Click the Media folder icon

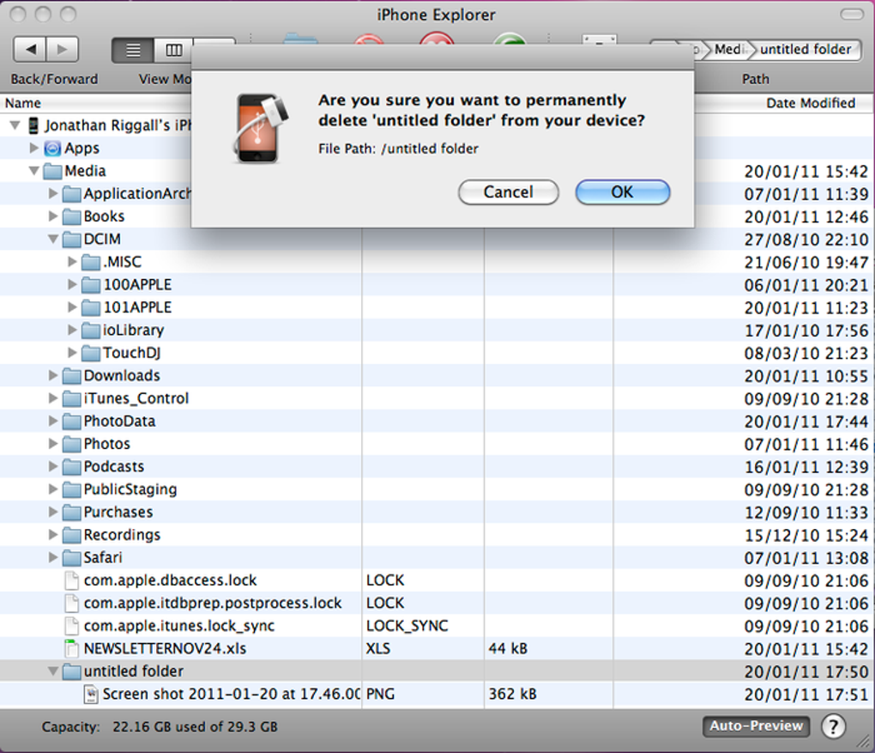click(x=52, y=170)
